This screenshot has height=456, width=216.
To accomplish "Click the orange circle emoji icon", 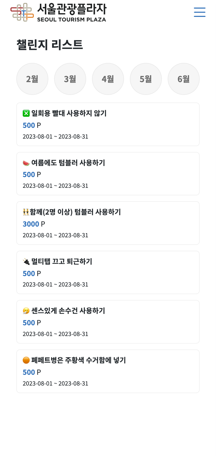I will tap(26, 360).
